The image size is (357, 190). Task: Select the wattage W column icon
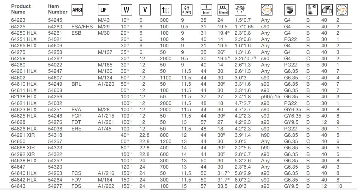(x=126, y=10)
